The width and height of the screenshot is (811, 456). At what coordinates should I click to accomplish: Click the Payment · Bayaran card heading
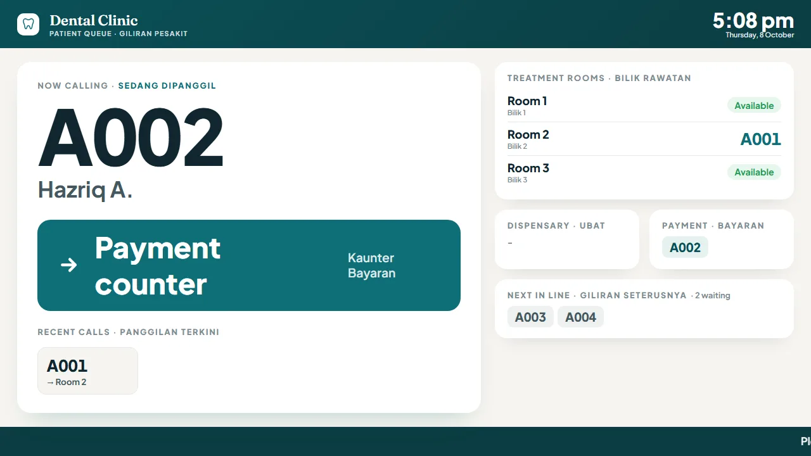713,225
